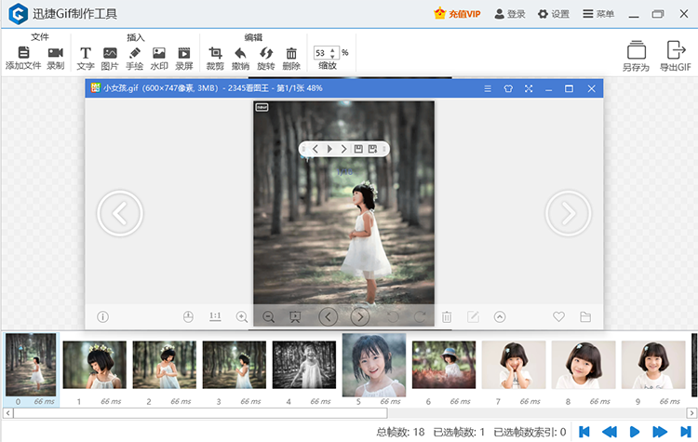Play GIF from the floating toolbar

coord(329,149)
